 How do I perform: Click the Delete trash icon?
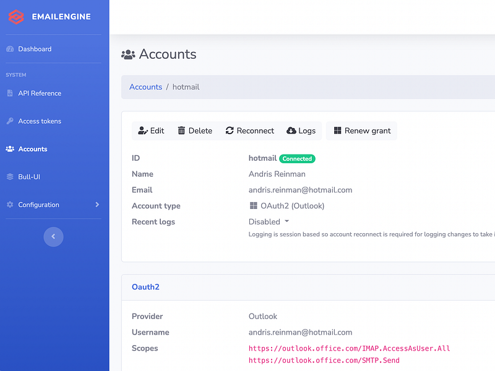click(x=183, y=130)
